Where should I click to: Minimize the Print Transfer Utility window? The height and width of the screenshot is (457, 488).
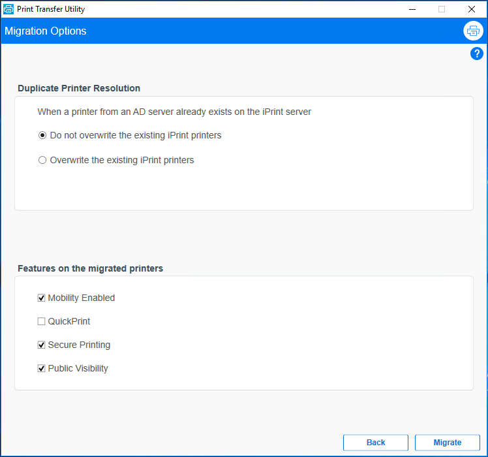pyautogui.click(x=412, y=9)
